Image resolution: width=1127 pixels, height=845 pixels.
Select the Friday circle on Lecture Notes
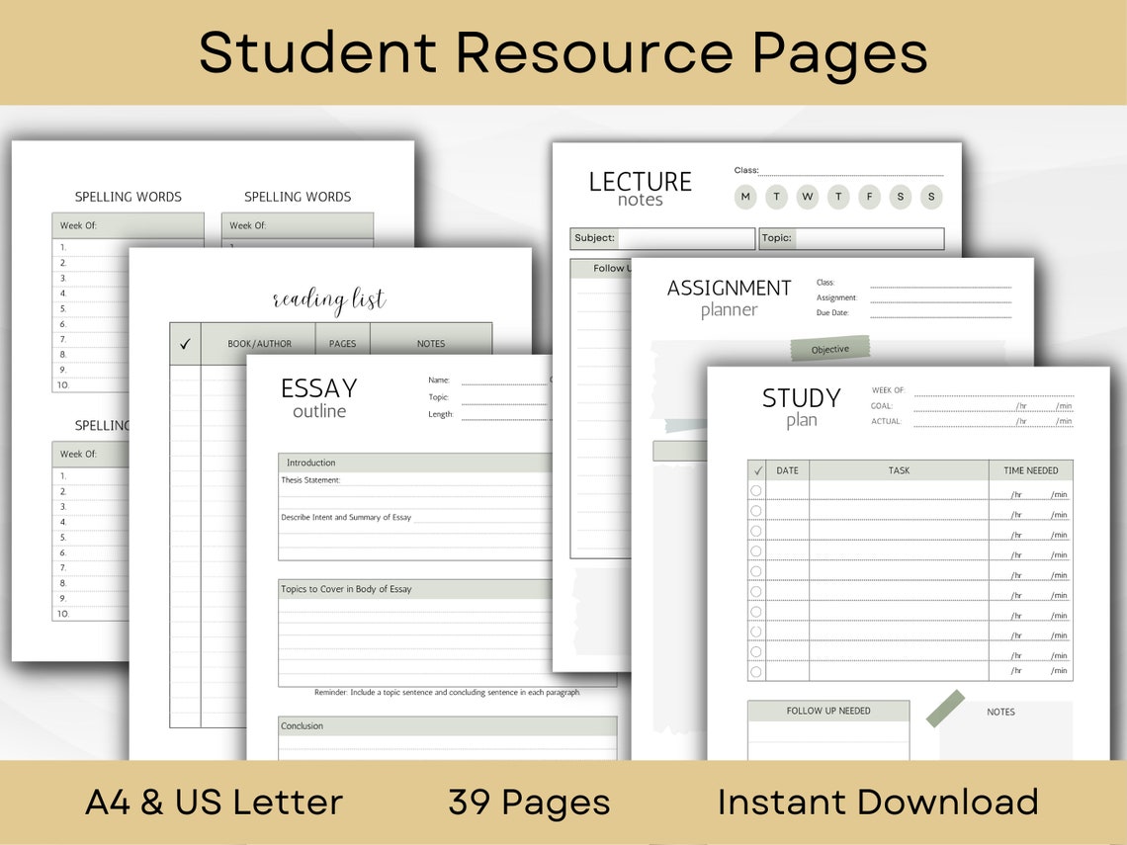869,197
